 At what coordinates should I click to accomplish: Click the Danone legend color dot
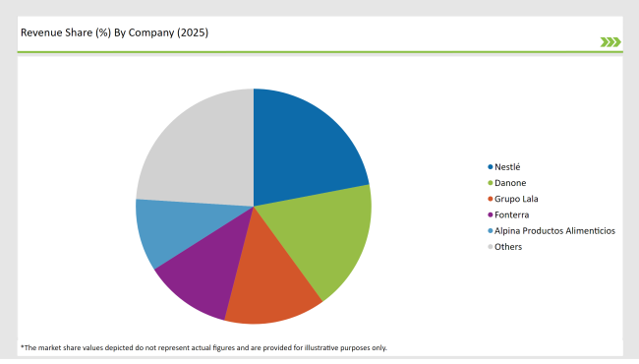coord(491,183)
